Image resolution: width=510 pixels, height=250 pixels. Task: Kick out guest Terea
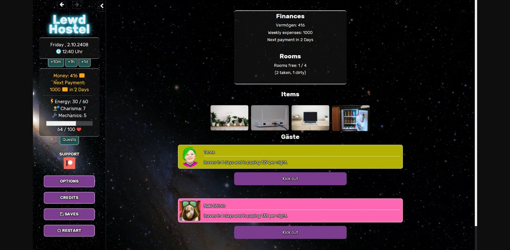point(290,179)
